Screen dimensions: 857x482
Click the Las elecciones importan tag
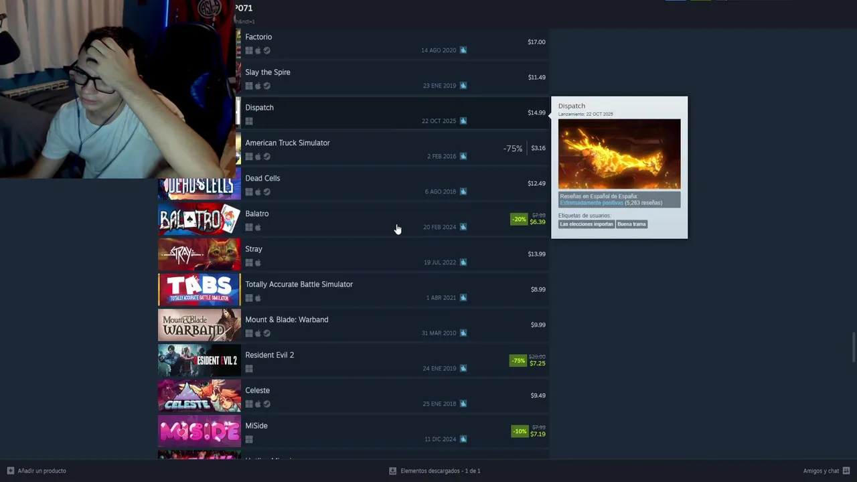tap(587, 224)
